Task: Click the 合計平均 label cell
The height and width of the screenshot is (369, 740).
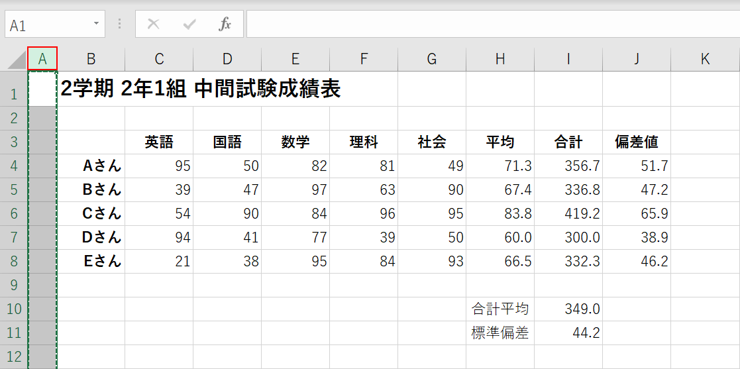Action: (x=500, y=309)
